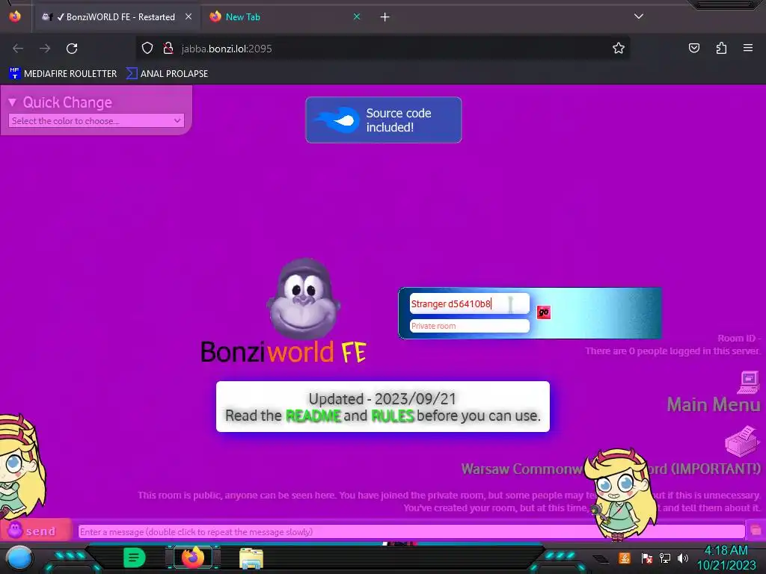Open the Warsaw Commonwealth Discord entry
This screenshot has height=574, width=766.
(x=610, y=469)
